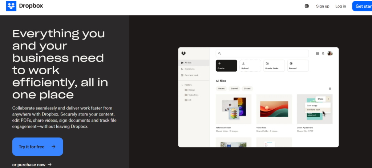Open the globe language selector icon
This screenshot has width=372, height=168.
pos(307,6)
